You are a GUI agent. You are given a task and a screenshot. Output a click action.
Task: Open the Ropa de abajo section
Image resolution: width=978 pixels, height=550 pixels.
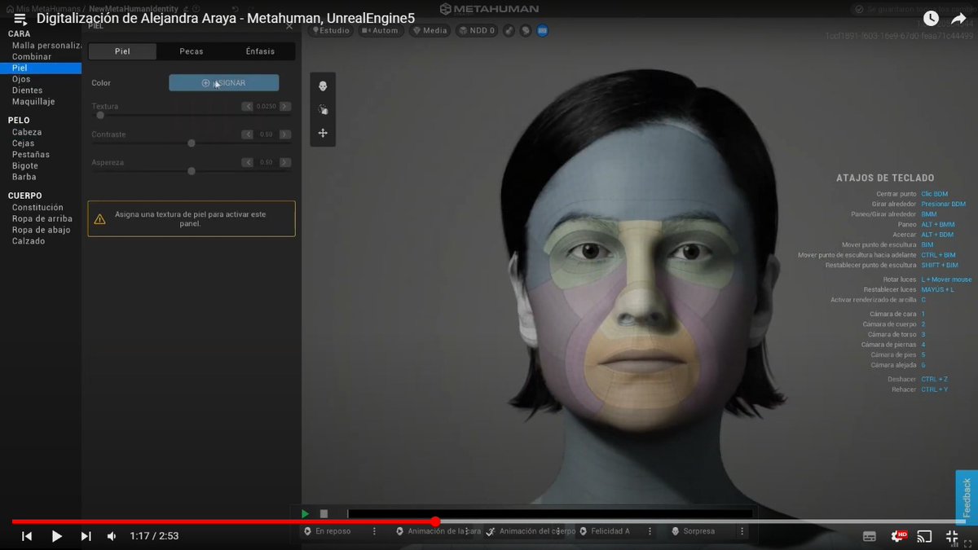click(41, 230)
